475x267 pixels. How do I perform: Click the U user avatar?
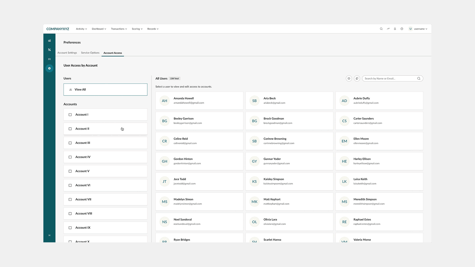coord(410,29)
